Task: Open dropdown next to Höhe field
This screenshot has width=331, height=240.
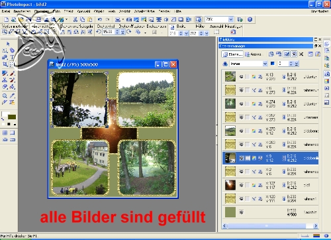Action: [207, 33]
